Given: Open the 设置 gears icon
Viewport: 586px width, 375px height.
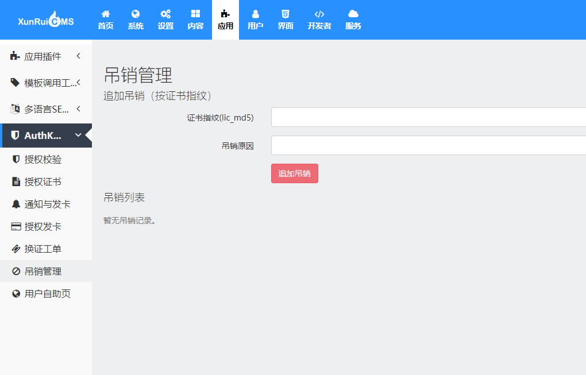Looking at the screenshot, I should point(165,14).
